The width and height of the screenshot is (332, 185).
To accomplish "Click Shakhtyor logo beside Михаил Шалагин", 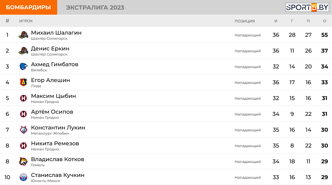I will 23,35.
